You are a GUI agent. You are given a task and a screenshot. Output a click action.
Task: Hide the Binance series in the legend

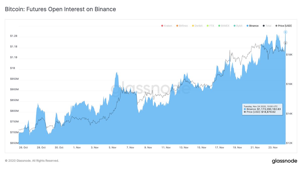click(x=252, y=26)
